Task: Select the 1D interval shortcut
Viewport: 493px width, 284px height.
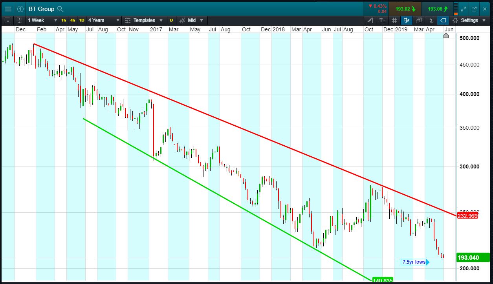Action: [x=82, y=20]
